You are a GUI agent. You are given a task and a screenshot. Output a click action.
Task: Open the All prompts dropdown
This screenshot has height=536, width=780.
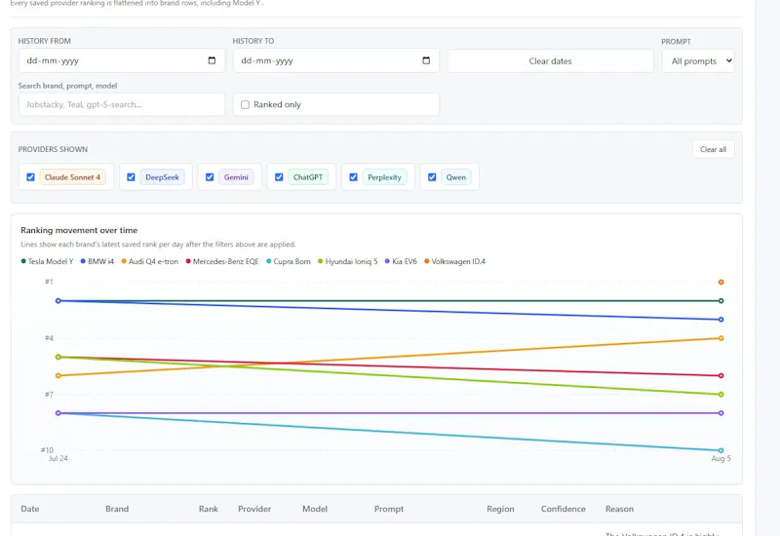pos(698,61)
